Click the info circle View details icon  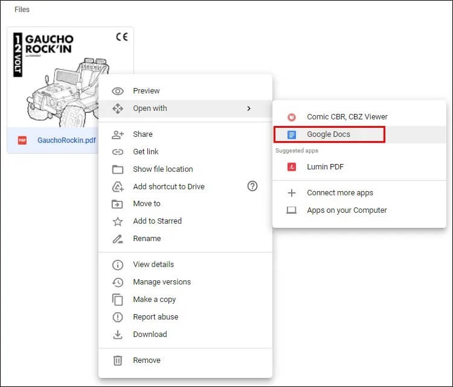click(118, 265)
